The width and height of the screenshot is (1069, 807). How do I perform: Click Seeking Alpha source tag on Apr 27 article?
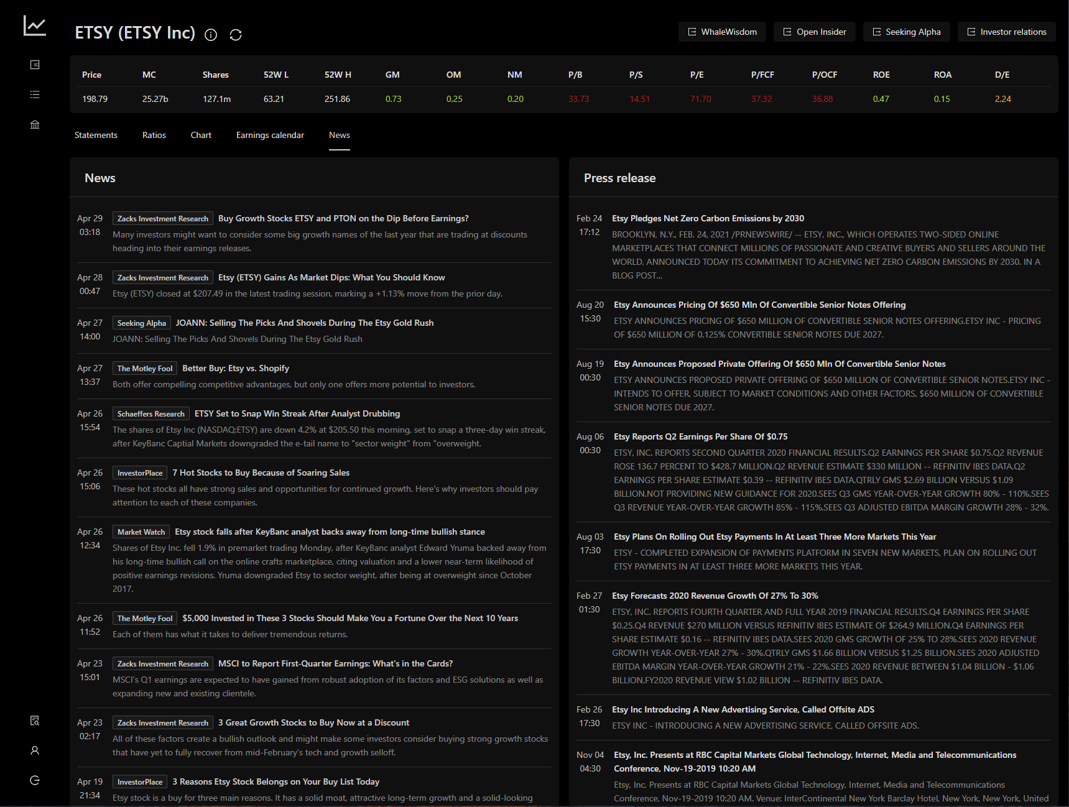point(142,323)
